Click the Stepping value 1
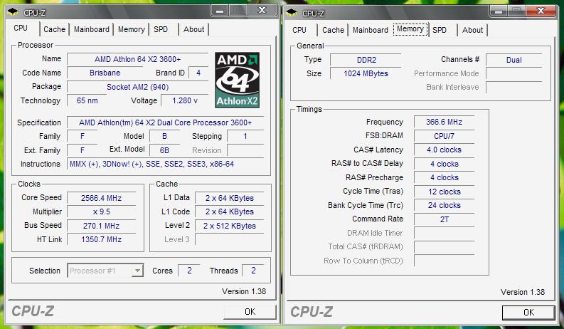564x329 pixels. [245, 136]
